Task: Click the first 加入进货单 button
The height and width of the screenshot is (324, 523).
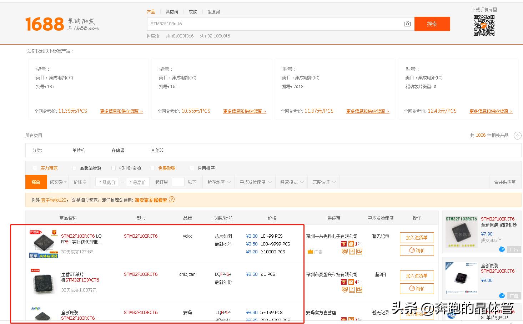Action: click(417, 237)
